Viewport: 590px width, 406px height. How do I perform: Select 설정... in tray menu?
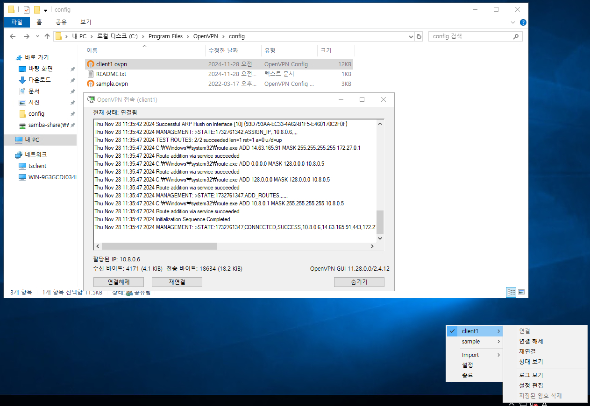(x=475, y=365)
